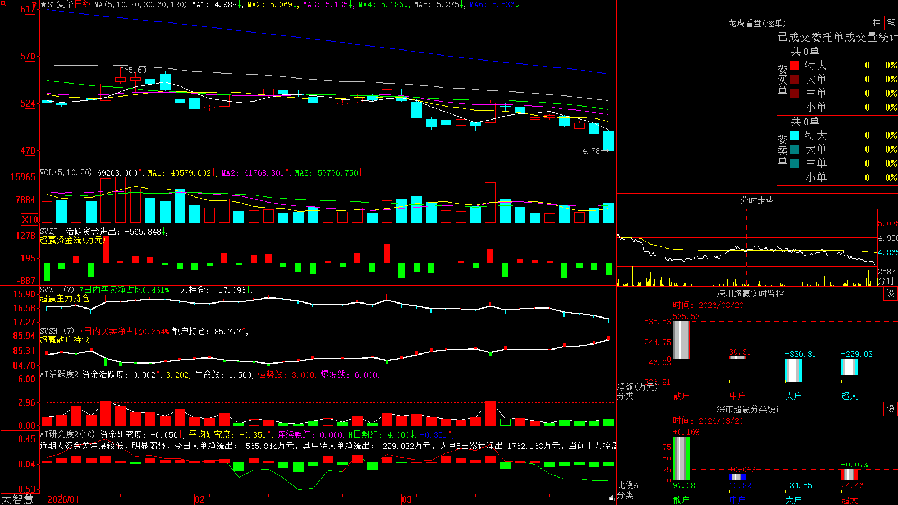The height and width of the screenshot is (505, 898).
Task: Click the 时间: 2026/03/20 in 深圳超赢实时监控
Action: click(708, 305)
